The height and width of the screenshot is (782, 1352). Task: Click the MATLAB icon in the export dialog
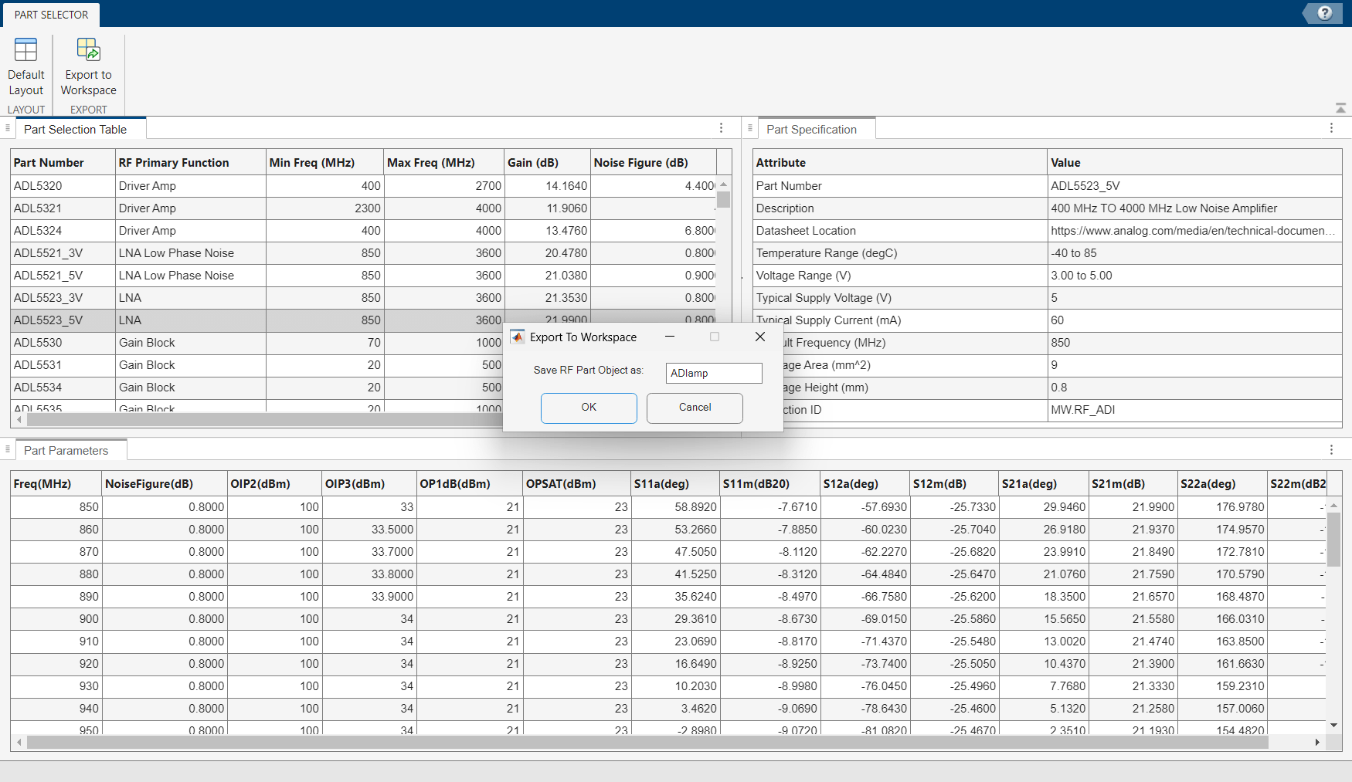click(518, 337)
